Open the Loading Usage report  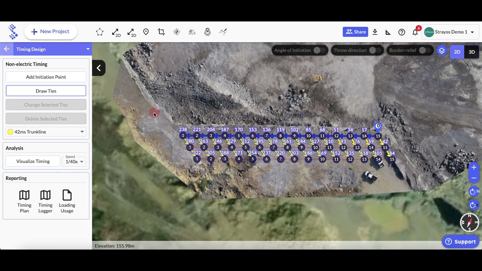coord(67,201)
